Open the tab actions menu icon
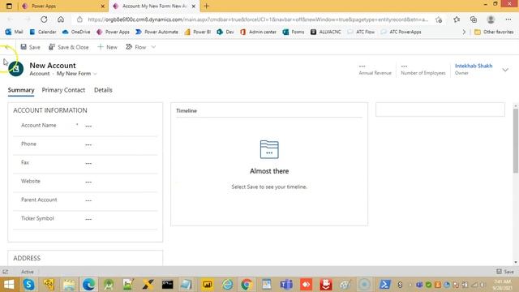Screen dimensions: 519x292 [x=9, y=6]
